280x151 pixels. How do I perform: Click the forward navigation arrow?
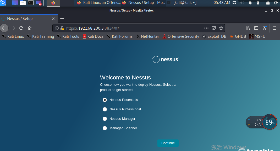pos(13,28)
